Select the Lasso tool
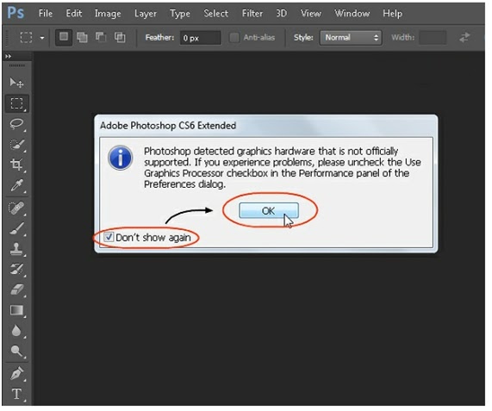The width and height of the screenshot is (492, 411). (16, 124)
